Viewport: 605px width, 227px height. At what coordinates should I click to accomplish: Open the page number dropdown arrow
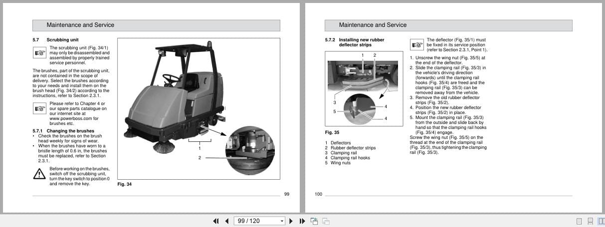pos(282,221)
